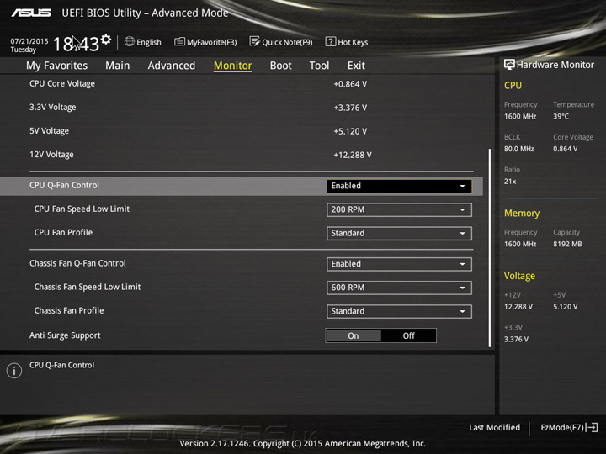
Task: Open the Chassis Fan Speed Low Limit dropdown
Action: point(399,288)
